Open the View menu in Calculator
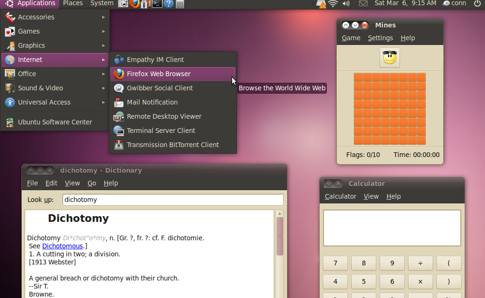The width and height of the screenshot is (485, 298). 371,196
